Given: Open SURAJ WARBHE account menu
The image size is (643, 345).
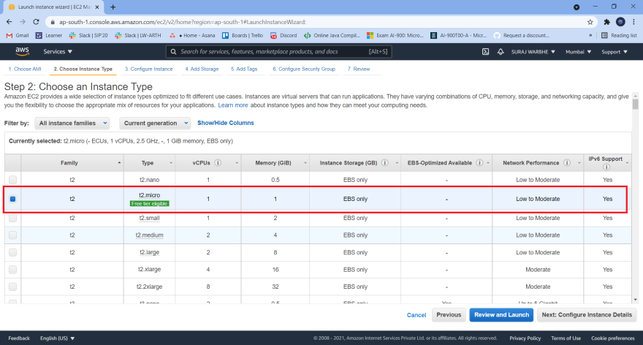Looking at the screenshot, I should click(x=533, y=52).
